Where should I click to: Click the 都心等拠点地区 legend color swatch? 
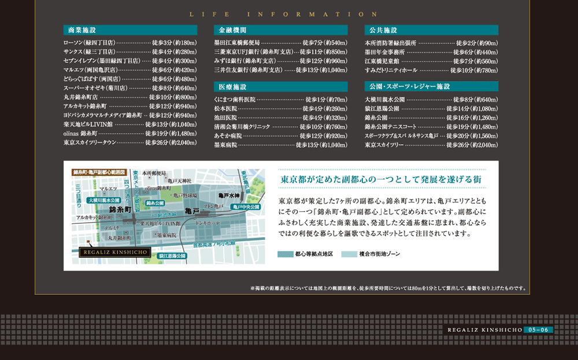point(286,254)
